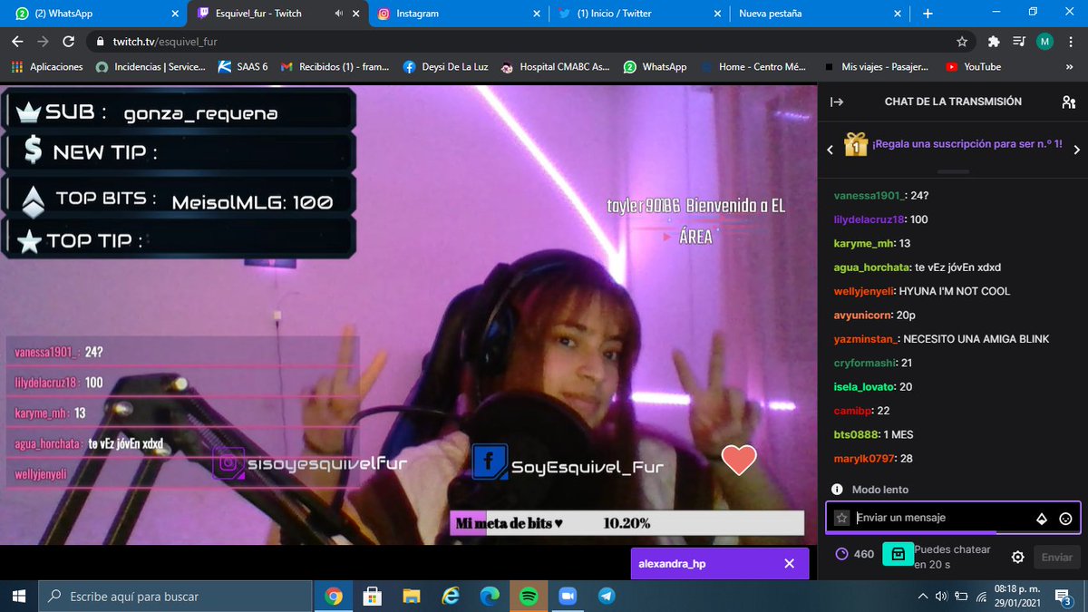
Task: Close the Instagram tab
Action: (538, 14)
